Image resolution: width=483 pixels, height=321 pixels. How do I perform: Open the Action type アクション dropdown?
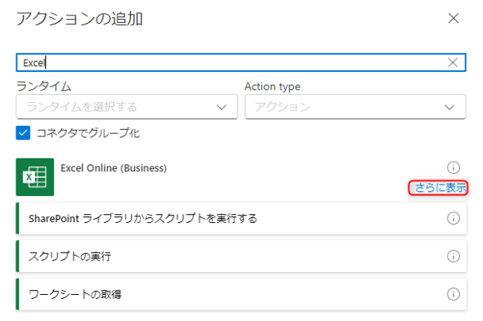pos(355,107)
